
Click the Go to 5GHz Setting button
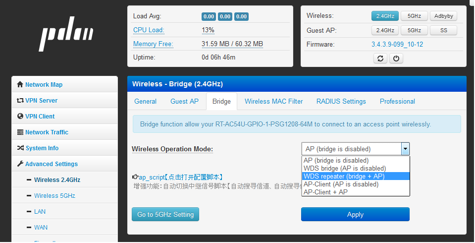[x=165, y=214]
